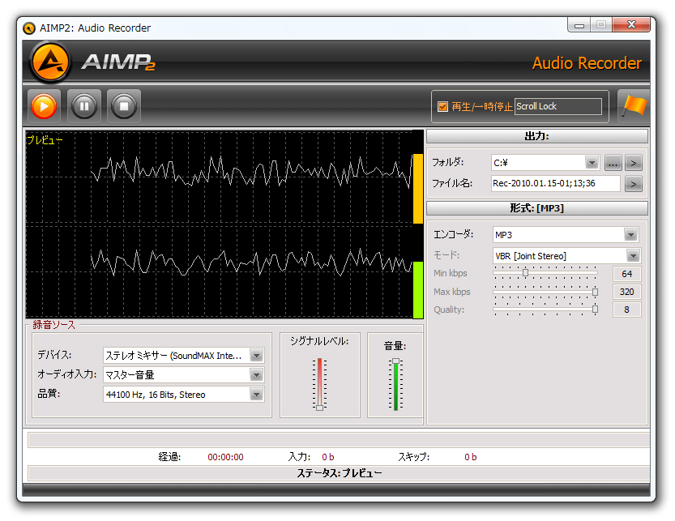The image size is (675, 521).
Task: Adjust the Max kbps slider handle
Action: click(595, 292)
